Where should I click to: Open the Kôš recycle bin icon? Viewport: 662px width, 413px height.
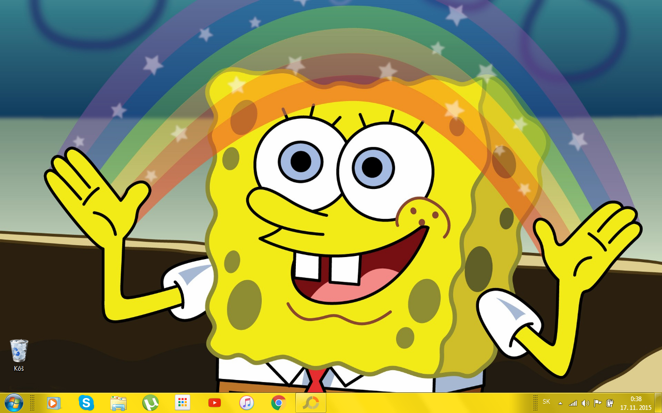19,355
